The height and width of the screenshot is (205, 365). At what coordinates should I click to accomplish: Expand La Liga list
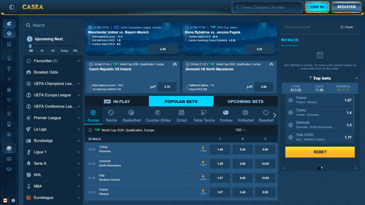pos(79,129)
